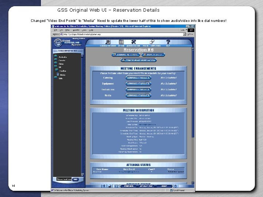
Task: Click main content scroll up arrow
Action: coord(193,49)
